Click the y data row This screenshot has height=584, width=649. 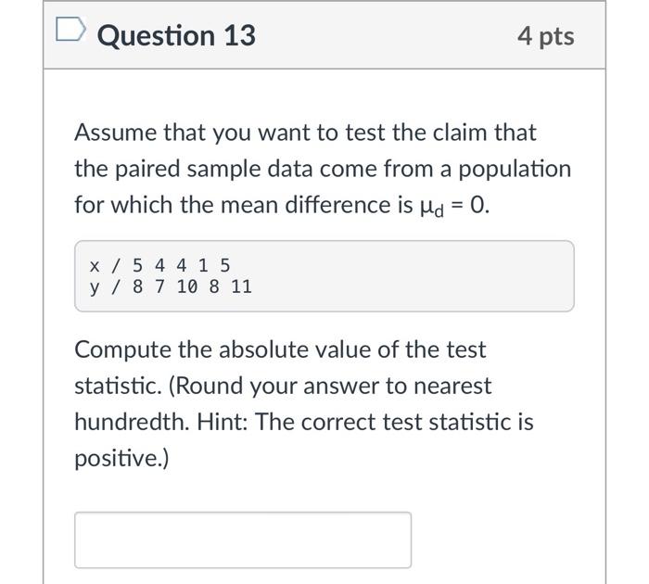tap(171, 286)
